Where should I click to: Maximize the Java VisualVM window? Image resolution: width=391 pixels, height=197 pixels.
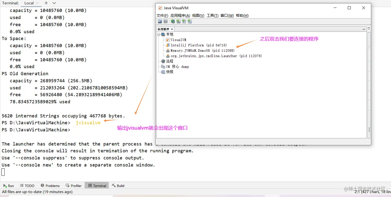click(349, 8)
